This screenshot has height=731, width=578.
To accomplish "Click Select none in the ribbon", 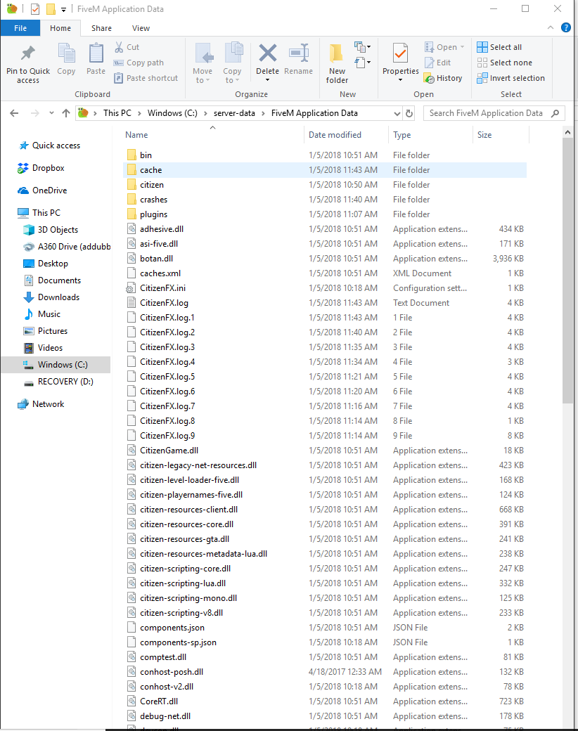I will 504,63.
